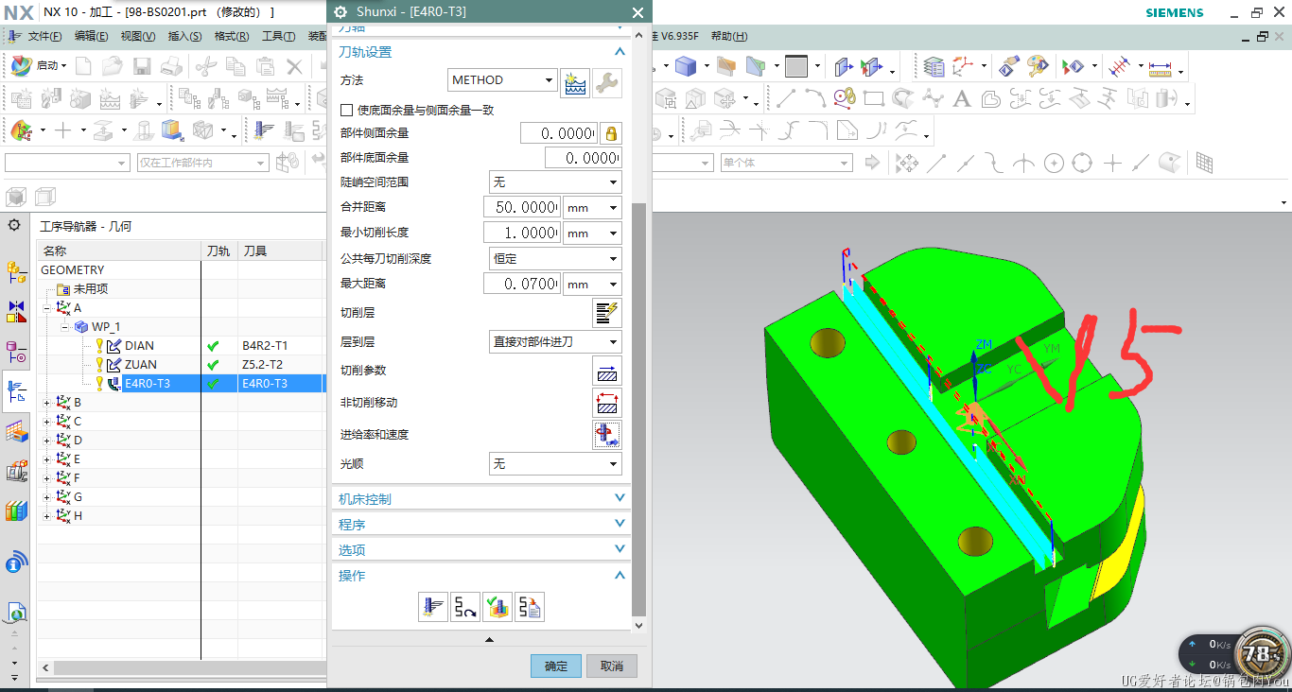Click the navigator settings gear icon
This screenshot has width=1292, height=692.
click(x=14, y=225)
